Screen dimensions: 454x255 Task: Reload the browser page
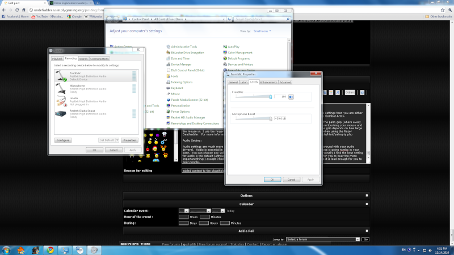click(17, 10)
